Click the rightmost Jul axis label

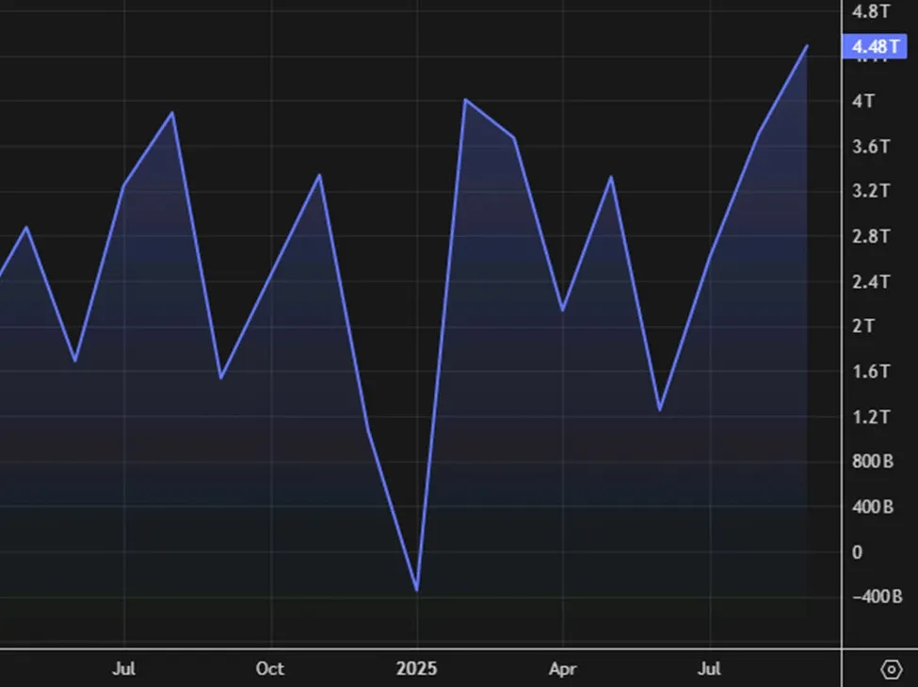(x=709, y=668)
